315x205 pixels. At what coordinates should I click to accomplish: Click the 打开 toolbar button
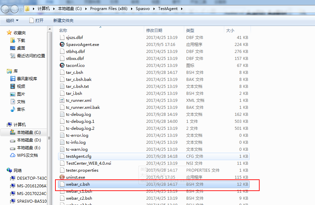(x=36, y=20)
